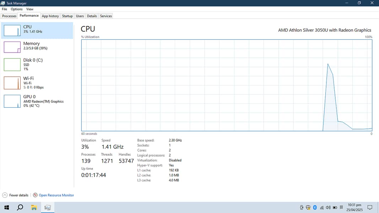Click the Memory 2.3/5.9 GB usage text
Screen dimensions: 379x213
coord(35,48)
